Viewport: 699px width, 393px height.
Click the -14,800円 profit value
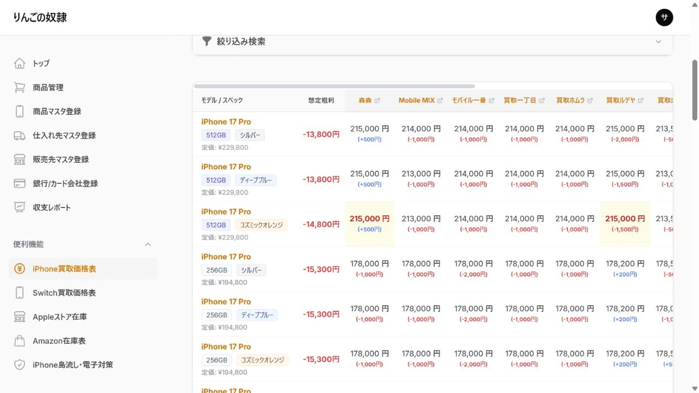(321, 224)
